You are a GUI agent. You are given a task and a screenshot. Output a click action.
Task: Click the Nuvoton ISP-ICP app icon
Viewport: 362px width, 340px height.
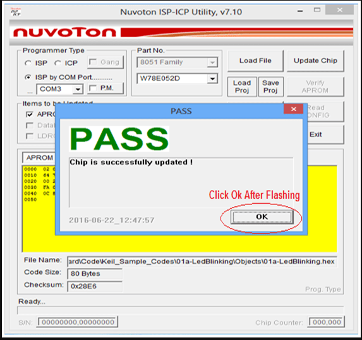(16, 12)
